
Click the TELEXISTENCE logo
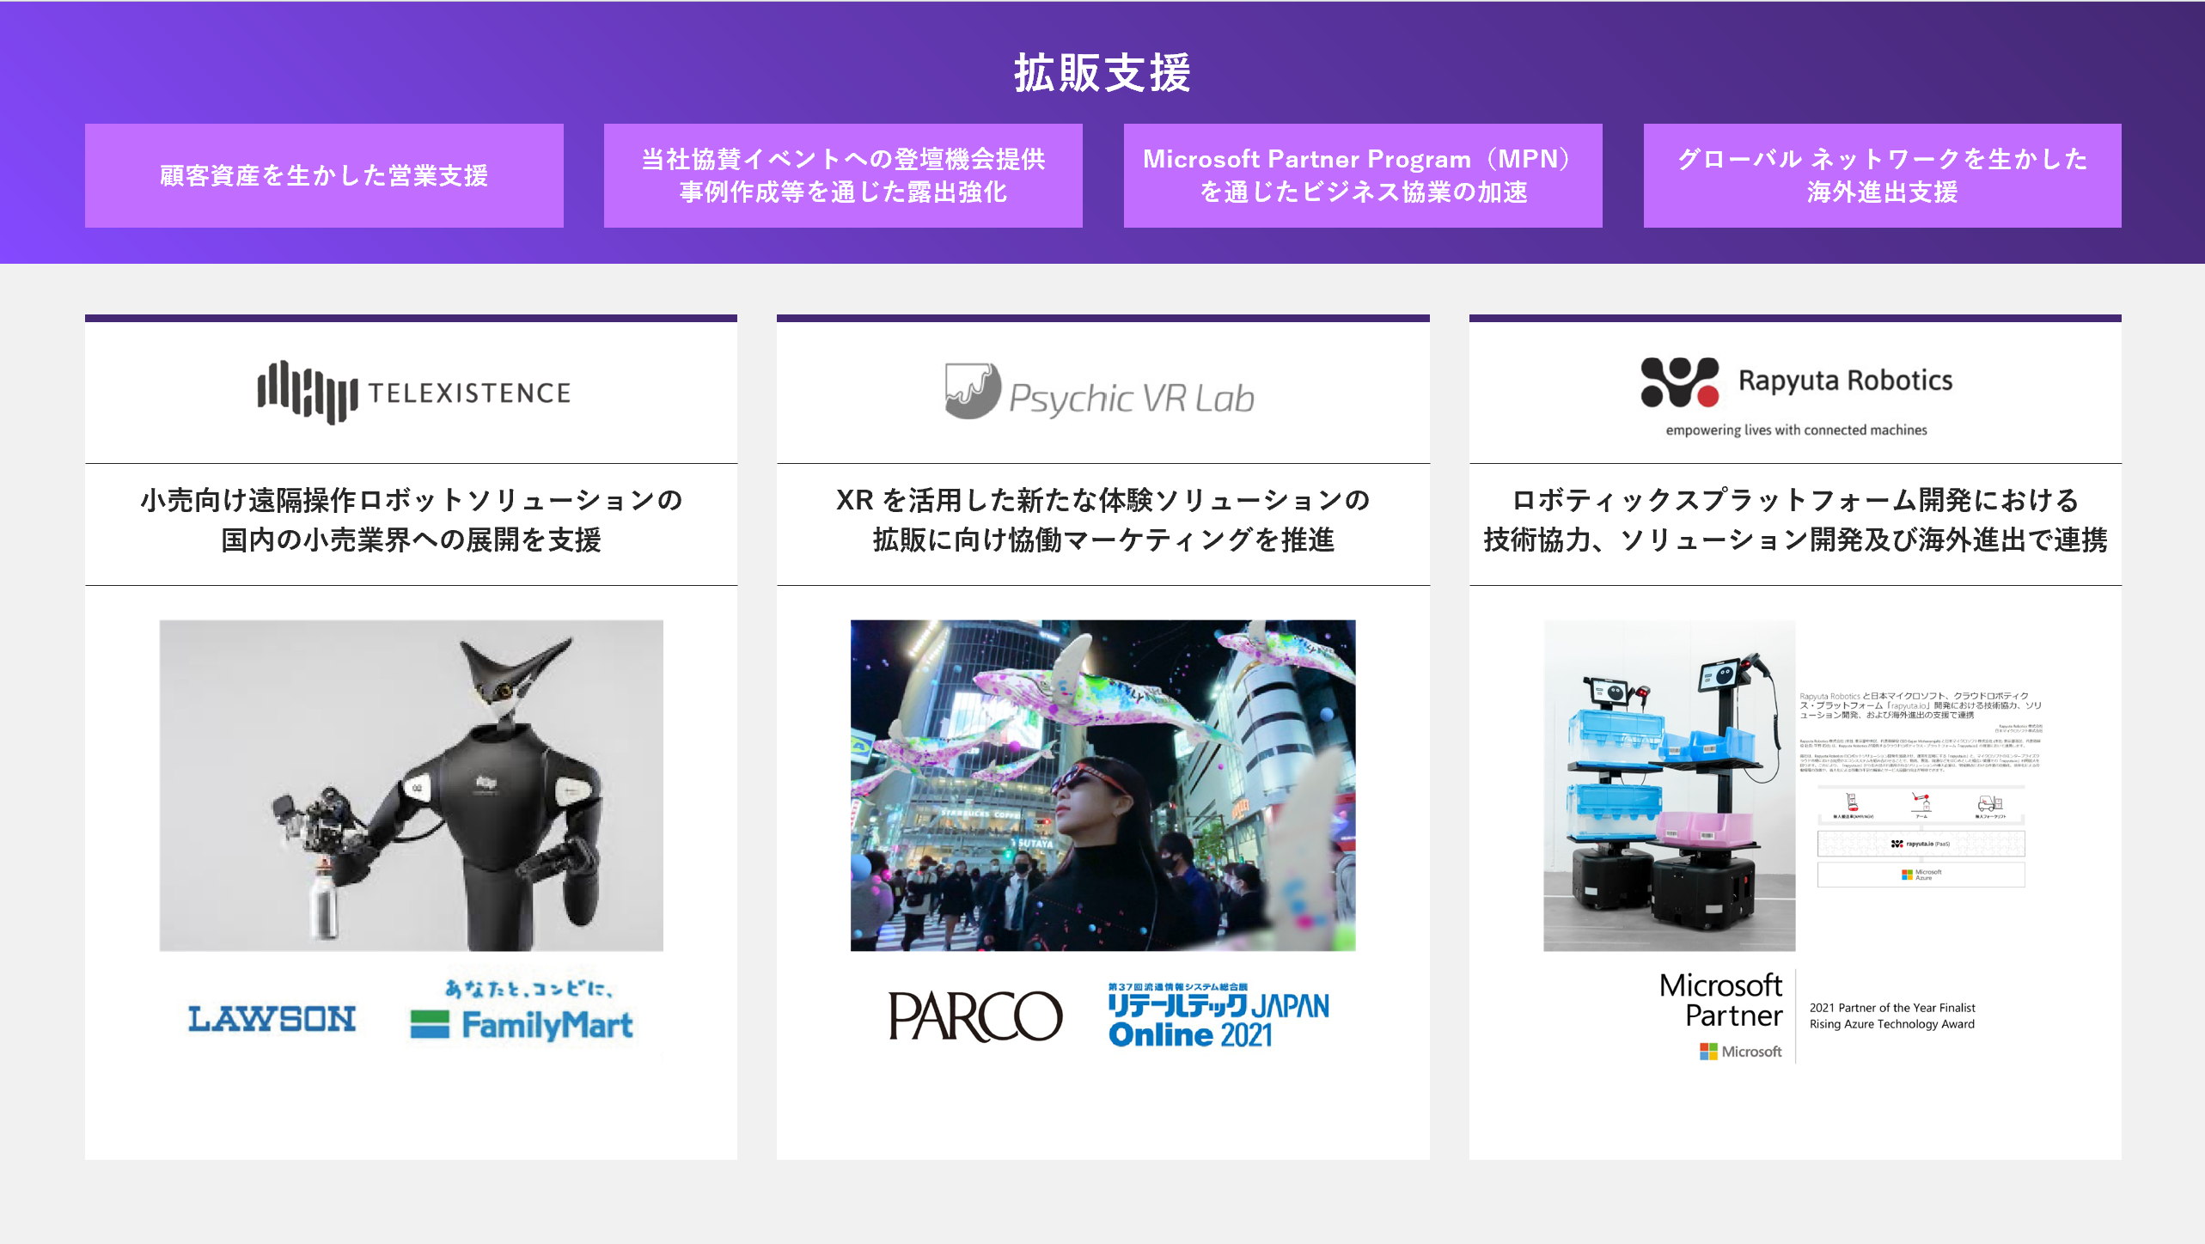[x=413, y=393]
